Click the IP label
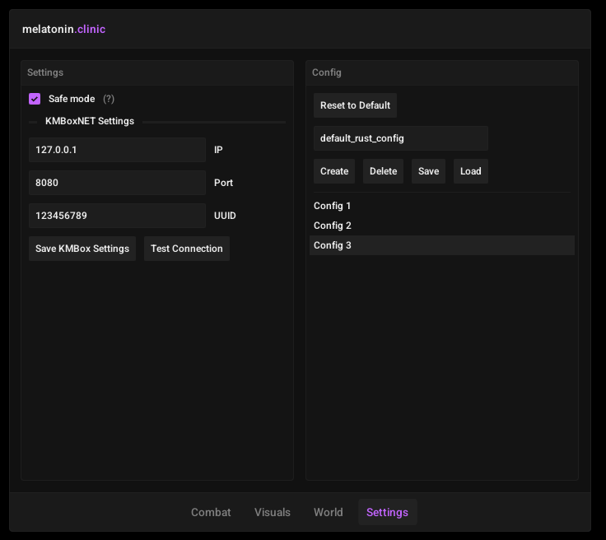Image resolution: width=606 pixels, height=540 pixels. coord(218,150)
